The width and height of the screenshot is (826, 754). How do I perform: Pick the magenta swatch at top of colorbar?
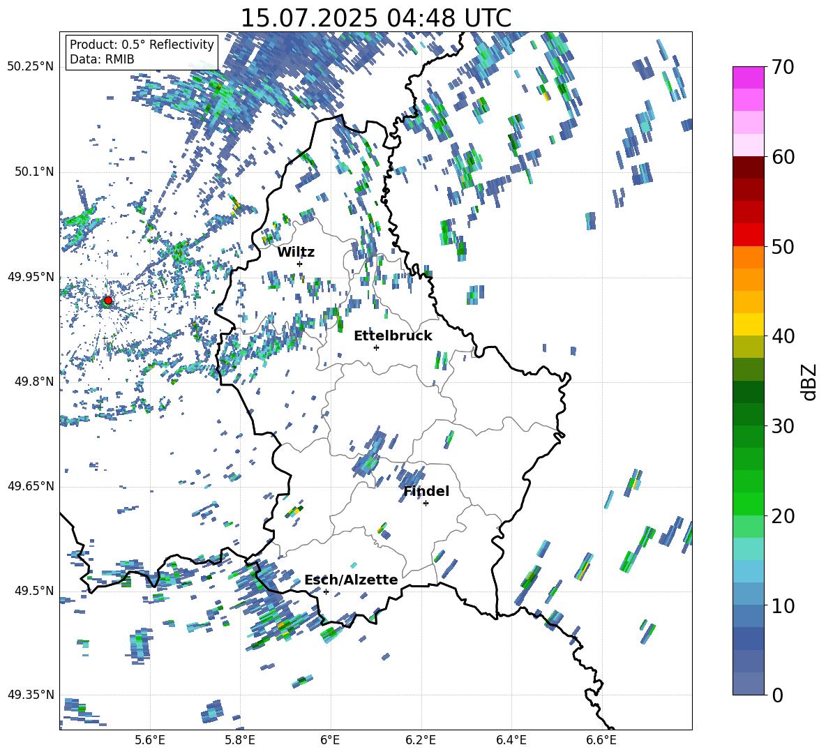pos(749,77)
